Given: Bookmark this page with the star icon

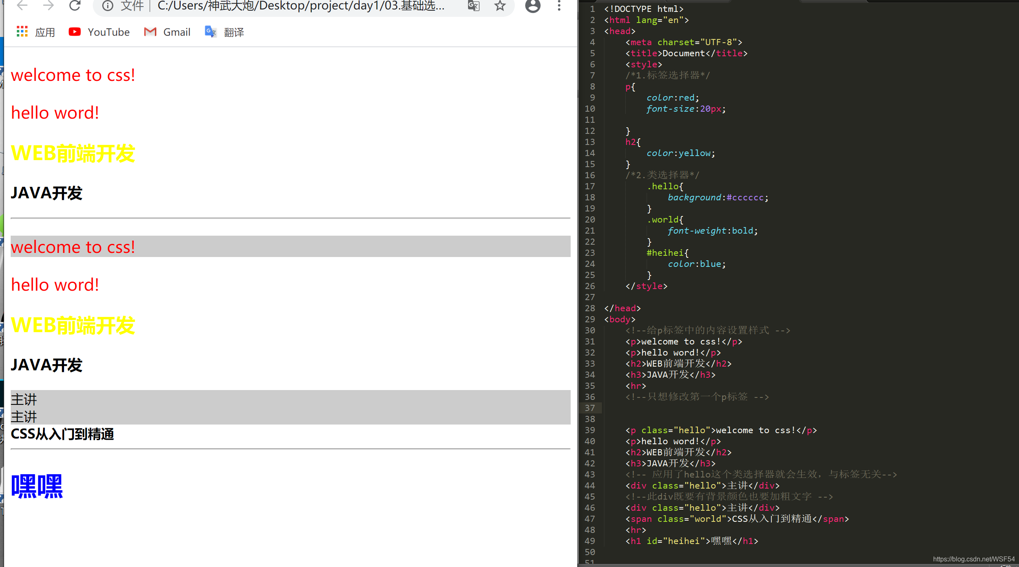Looking at the screenshot, I should (500, 6).
